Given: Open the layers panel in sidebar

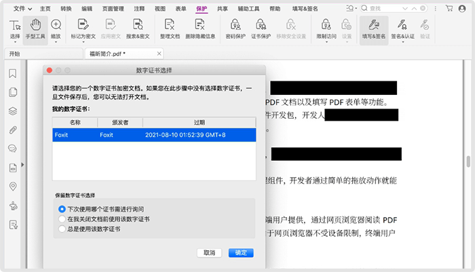Looking at the screenshot, I should [13, 111].
